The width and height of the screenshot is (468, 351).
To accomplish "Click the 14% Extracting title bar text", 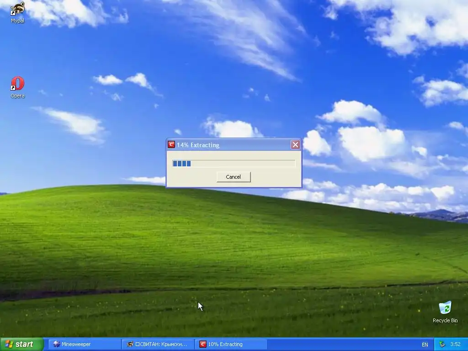I will (198, 145).
